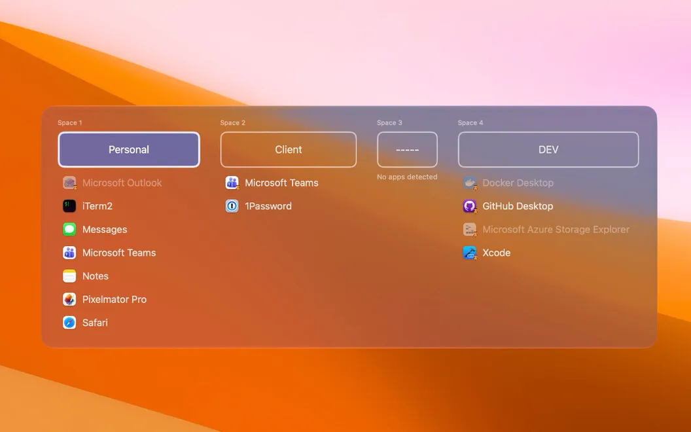The height and width of the screenshot is (432, 691).
Task: Click the Xcode hammer icon
Action: click(x=469, y=253)
